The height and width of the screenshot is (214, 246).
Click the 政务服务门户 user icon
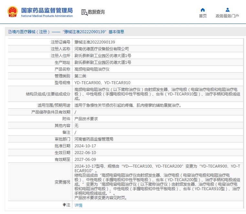pos(228,10)
